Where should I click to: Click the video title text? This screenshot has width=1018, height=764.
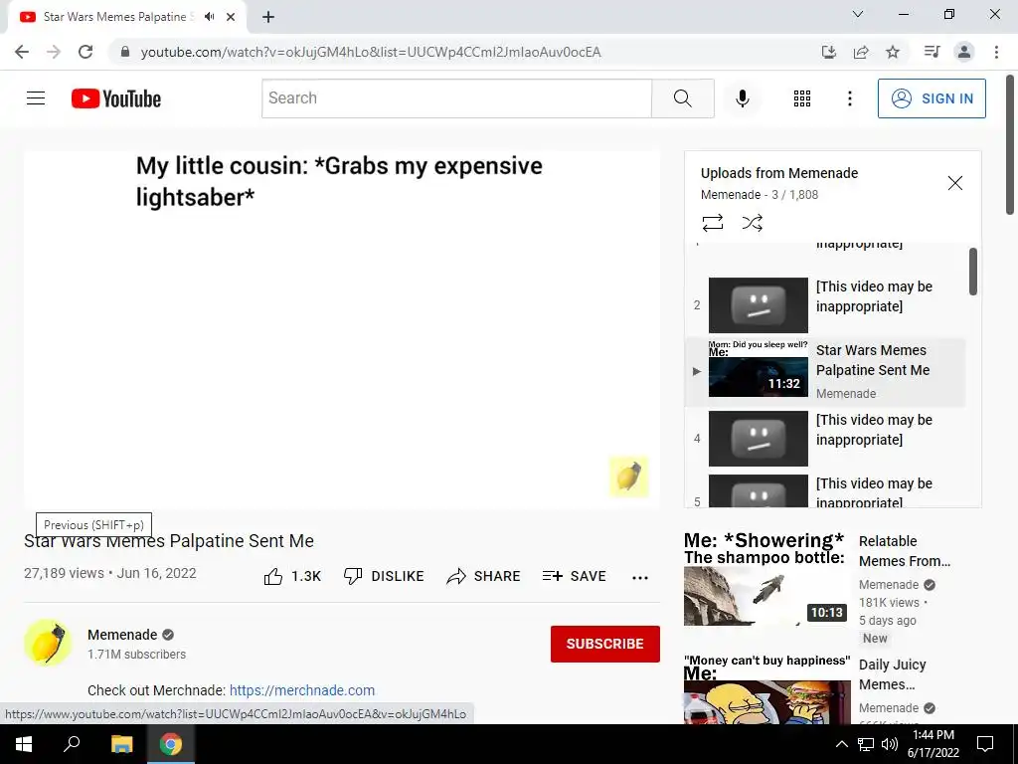coord(169,541)
